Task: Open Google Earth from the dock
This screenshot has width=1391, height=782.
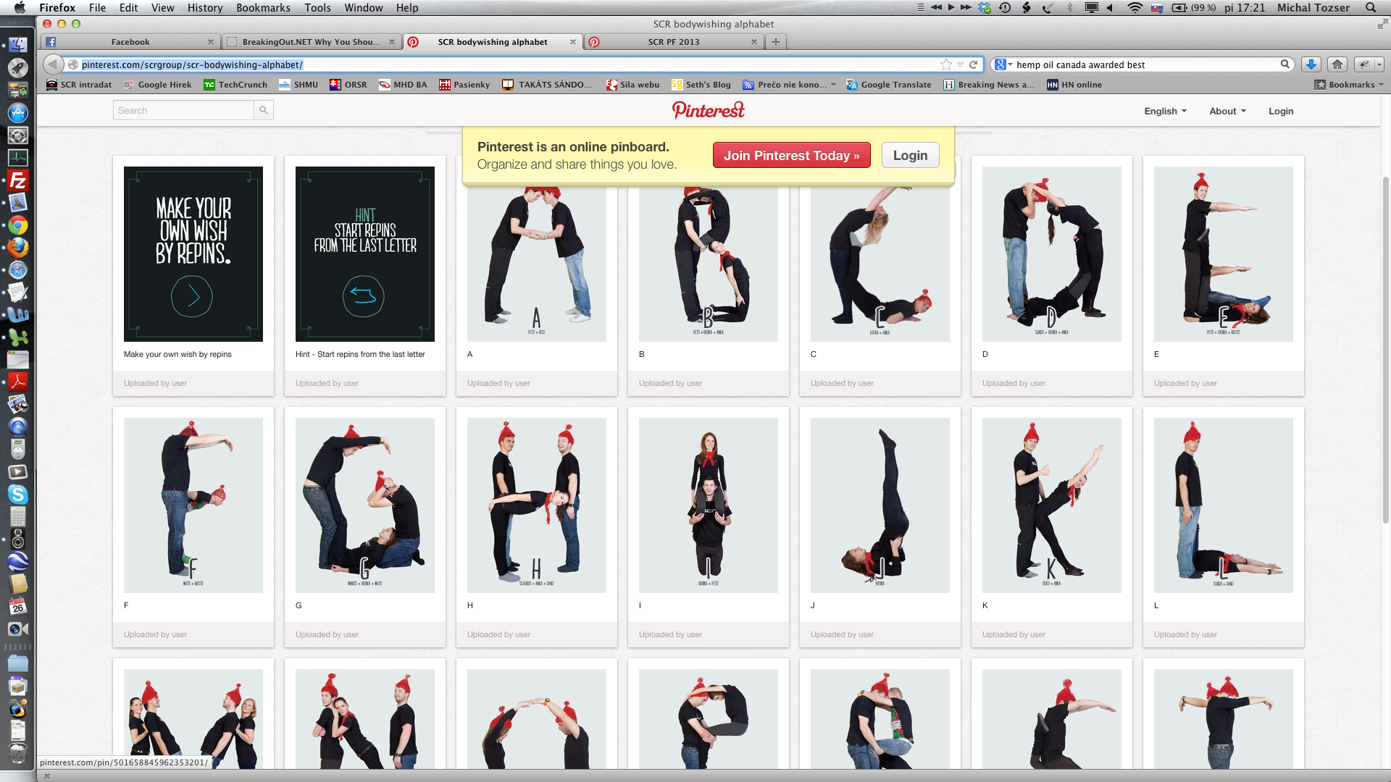Action: (18, 561)
